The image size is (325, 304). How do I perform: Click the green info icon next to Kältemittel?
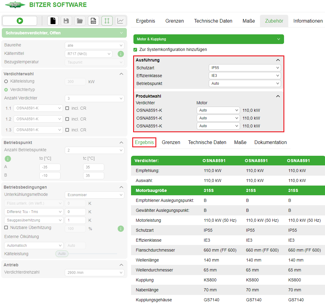pyautogui.click(x=121, y=54)
